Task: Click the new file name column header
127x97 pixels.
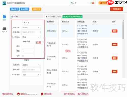Action: [x=66, y=22]
